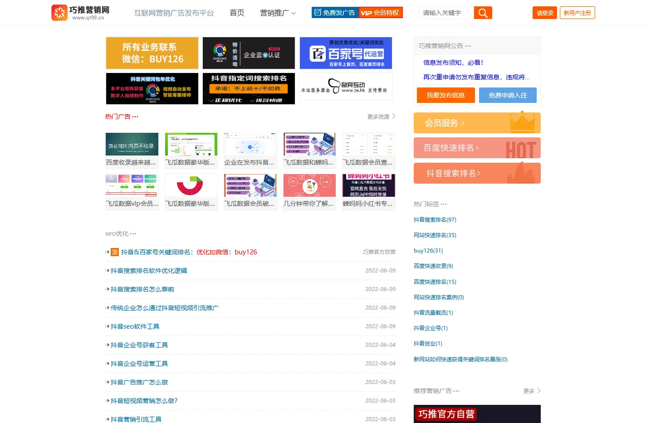Open the 巧推营销网 logo homepage
646x423 pixels.
point(80,13)
